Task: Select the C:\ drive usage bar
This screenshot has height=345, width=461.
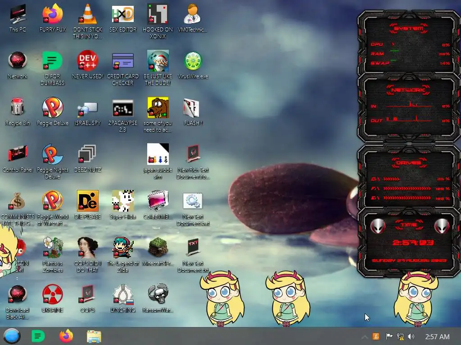Action: 391,179
